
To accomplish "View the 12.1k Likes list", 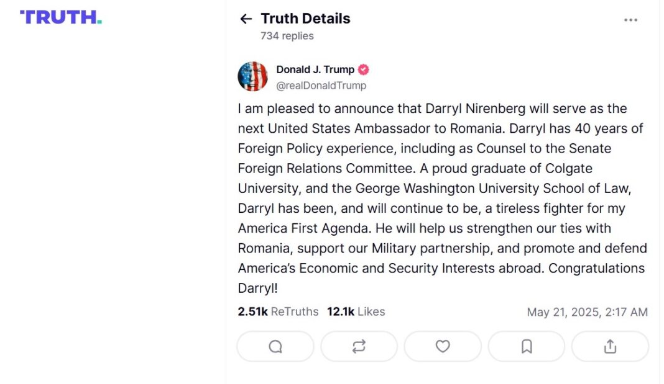I will coord(356,311).
